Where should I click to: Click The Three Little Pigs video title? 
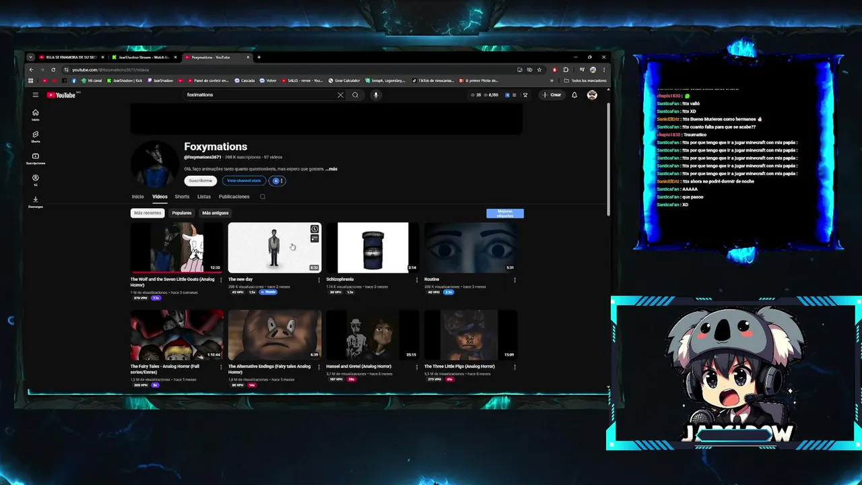pyautogui.click(x=459, y=366)
